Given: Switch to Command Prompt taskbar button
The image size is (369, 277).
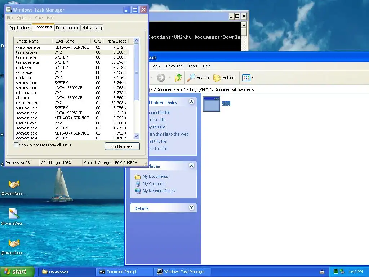Looking at the screenshot, I should 124,272.
